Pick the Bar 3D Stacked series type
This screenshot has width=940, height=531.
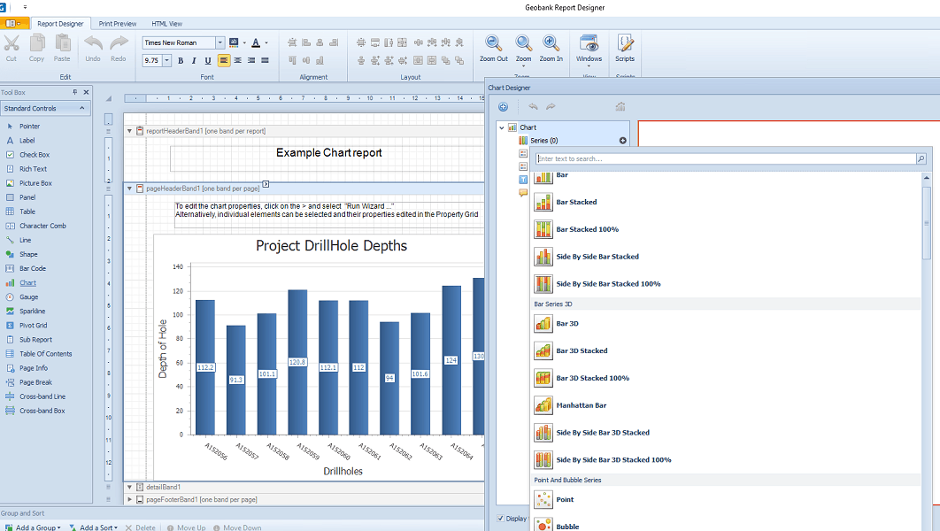point(582,350)
